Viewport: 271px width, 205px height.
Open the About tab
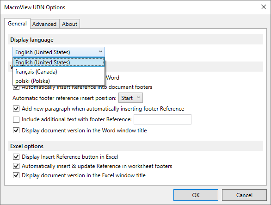69,24
